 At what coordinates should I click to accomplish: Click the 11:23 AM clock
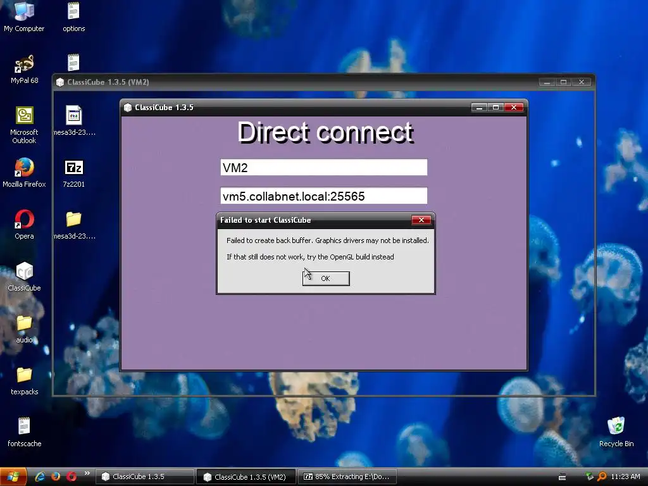tap(625, 477)
